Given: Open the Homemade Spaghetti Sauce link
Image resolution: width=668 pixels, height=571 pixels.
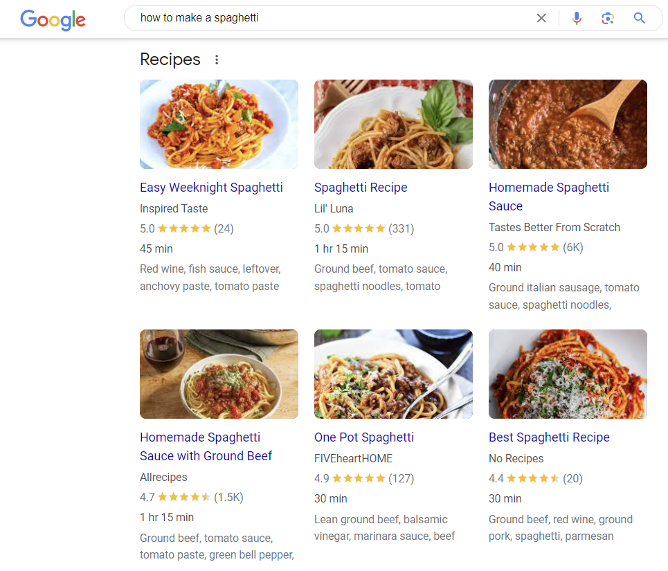Looking at the screenshot, I should tap(549, 197).
